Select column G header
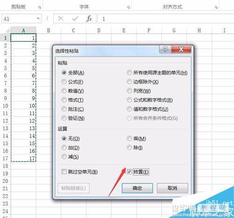The image size is (234, 218). 174,30
